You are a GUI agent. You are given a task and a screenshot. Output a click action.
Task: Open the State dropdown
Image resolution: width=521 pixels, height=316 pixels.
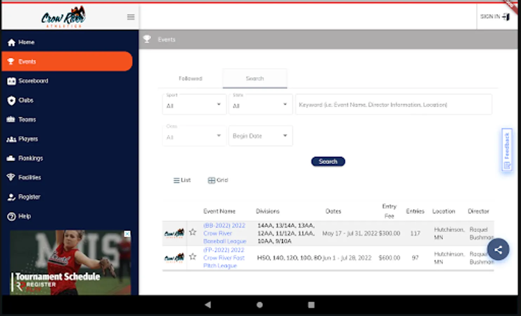(260, 104)
